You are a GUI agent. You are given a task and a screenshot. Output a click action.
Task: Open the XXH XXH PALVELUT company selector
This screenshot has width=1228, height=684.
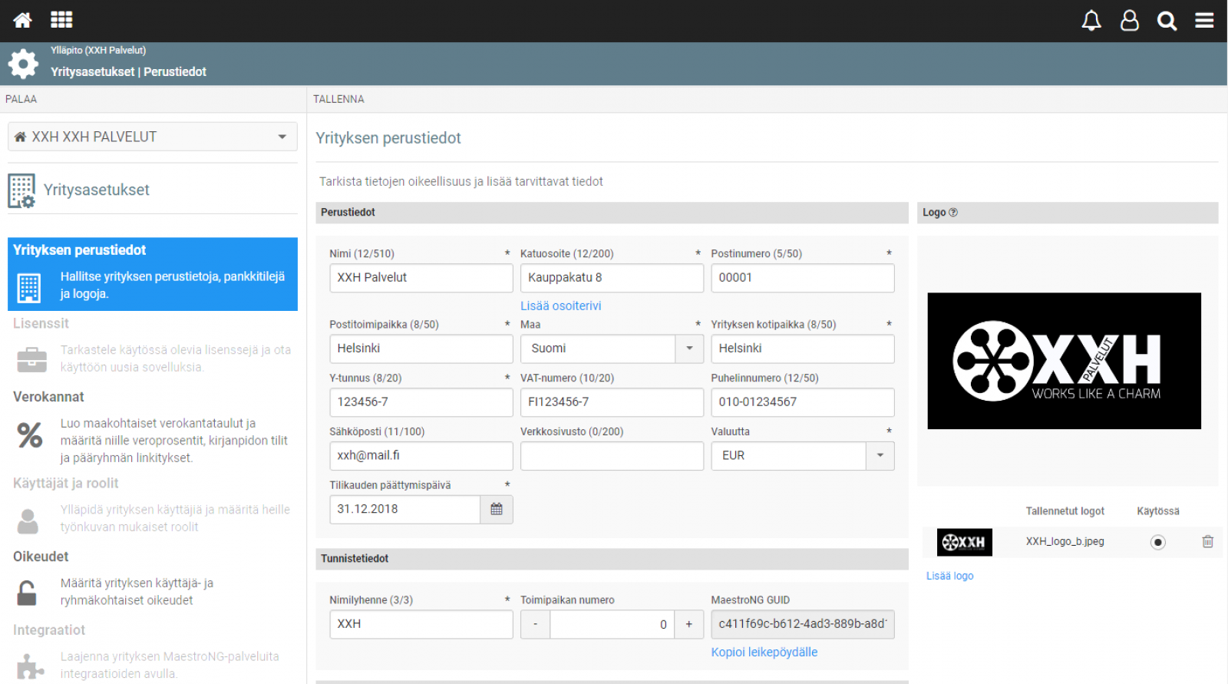pos(153,137)
